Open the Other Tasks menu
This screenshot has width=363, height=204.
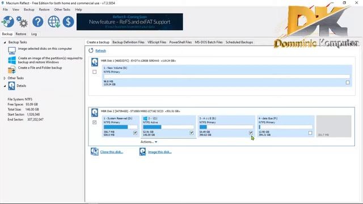(62, 10)
